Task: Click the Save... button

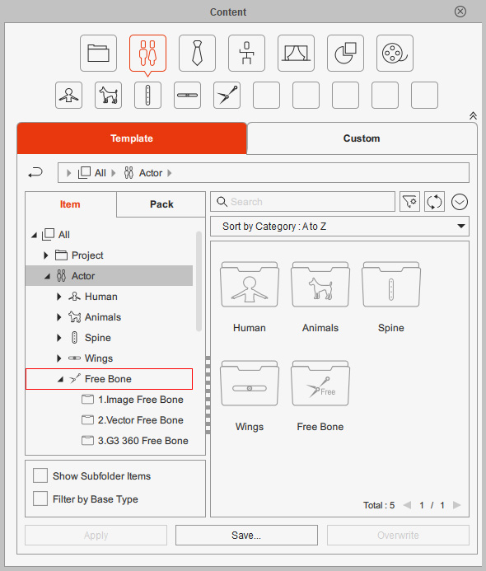Action: pyautogui.click(x=246, y=535)
